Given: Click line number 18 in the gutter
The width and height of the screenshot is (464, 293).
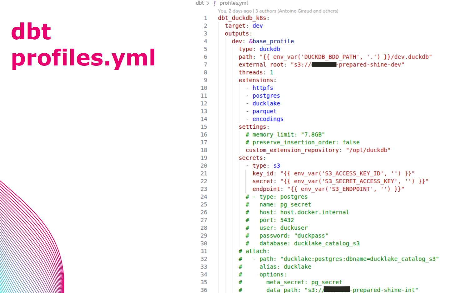Looking at the screenshot, I should (x=204, y=150).
